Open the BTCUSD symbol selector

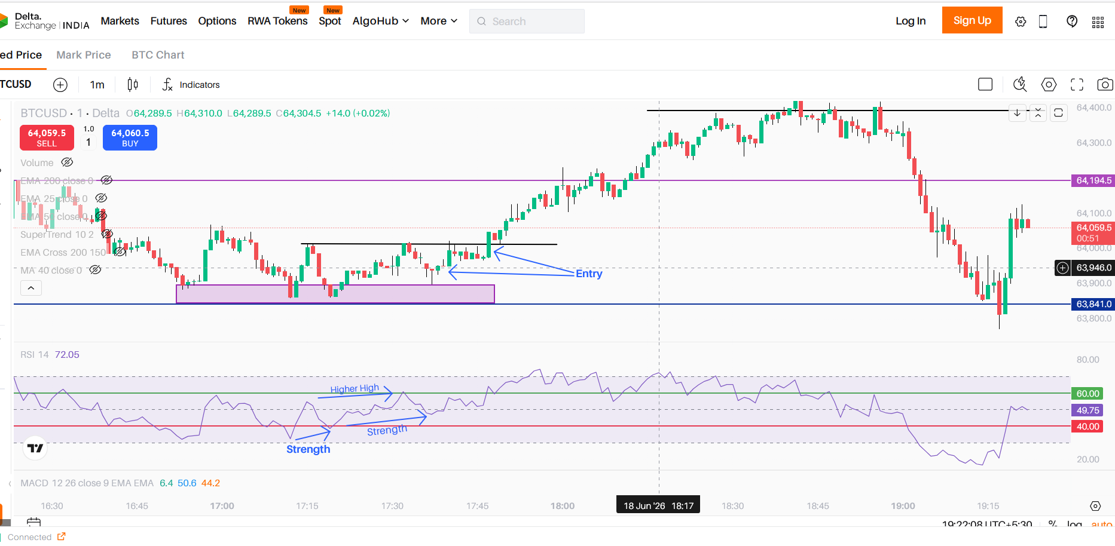tap(16, 84)
